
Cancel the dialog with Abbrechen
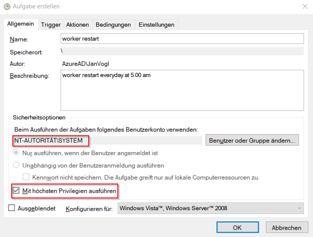click(x=287, y=227)
